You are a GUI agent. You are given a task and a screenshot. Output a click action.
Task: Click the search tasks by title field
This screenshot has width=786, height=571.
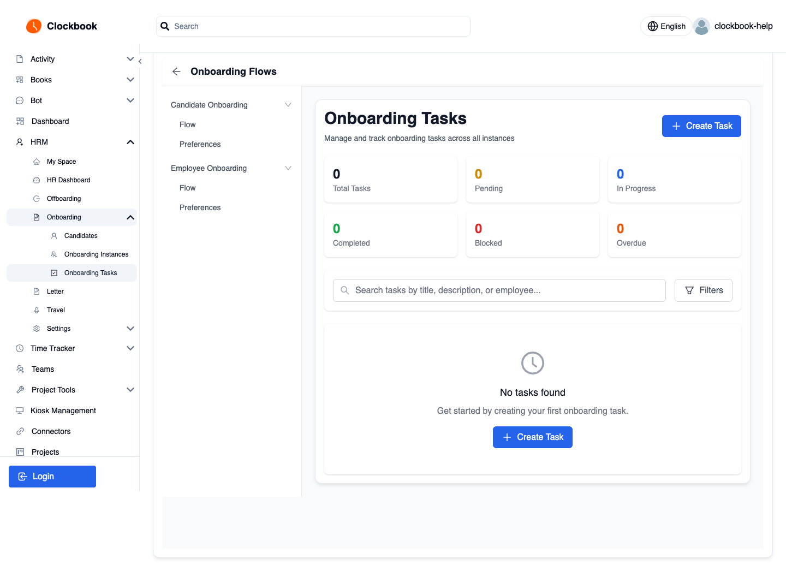click(499, 290)
